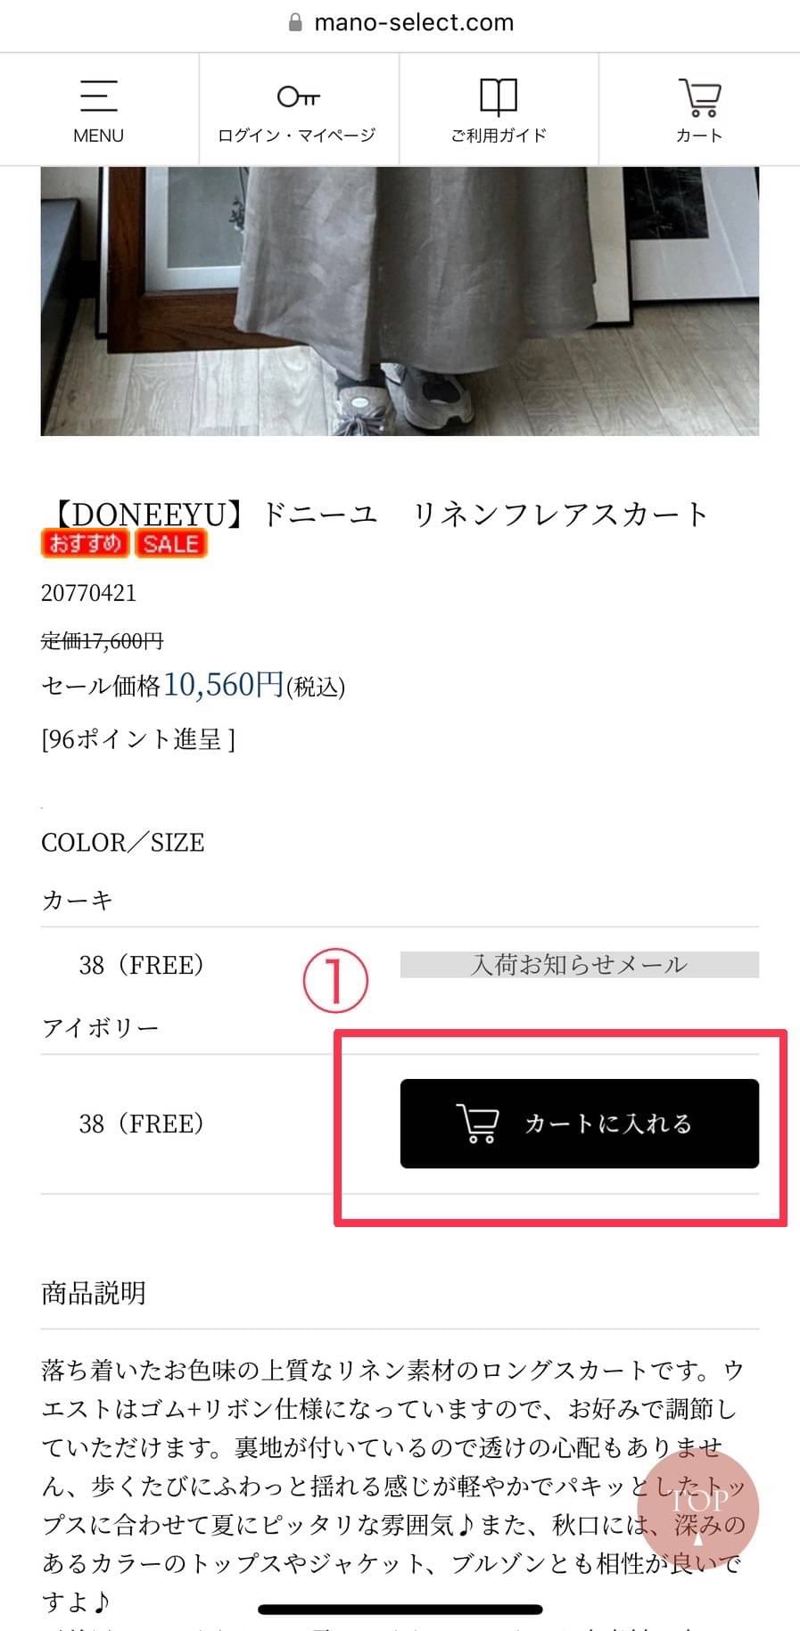Open the hamburger MENU icon
This screenshot has width=800, height=1631.
coord(98,95)
